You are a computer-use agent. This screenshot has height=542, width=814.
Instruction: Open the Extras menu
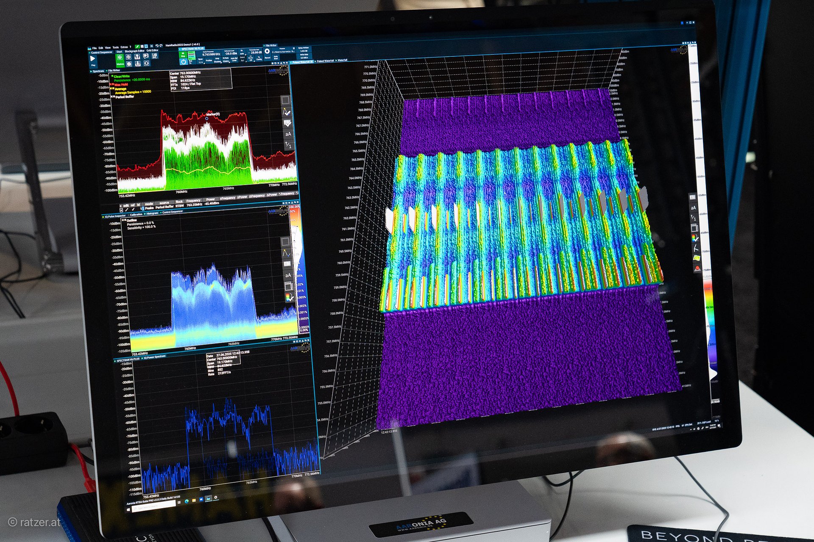pos(124,47)
